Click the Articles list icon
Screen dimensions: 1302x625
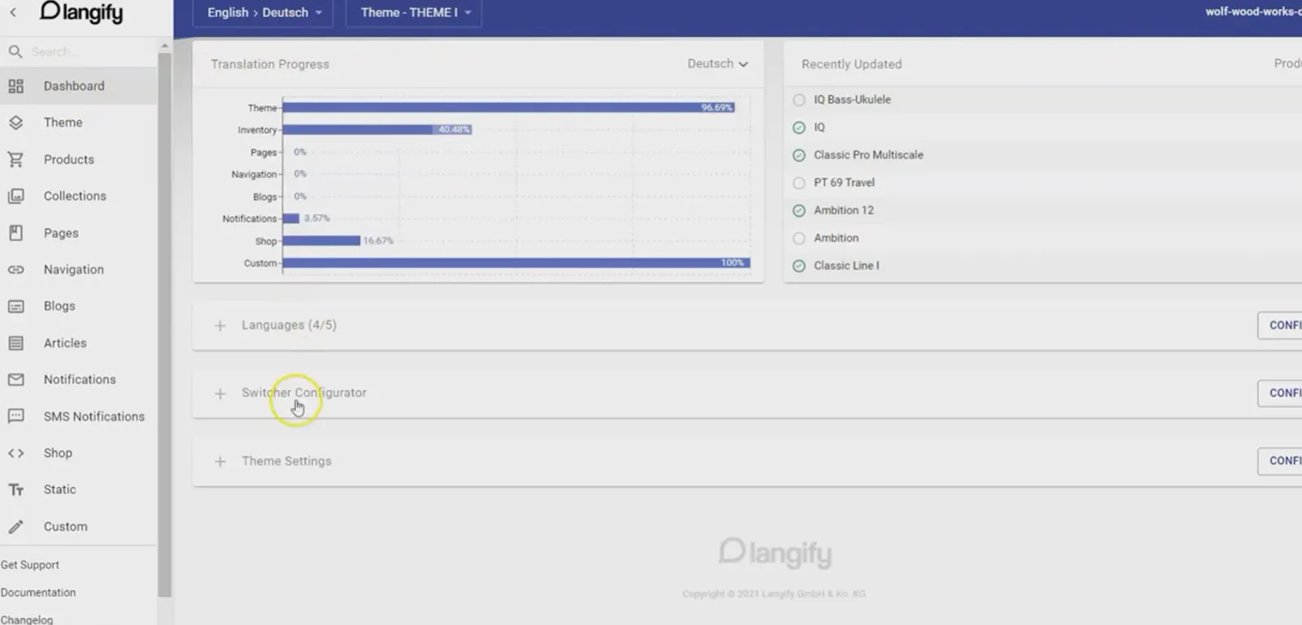(15, 343)
